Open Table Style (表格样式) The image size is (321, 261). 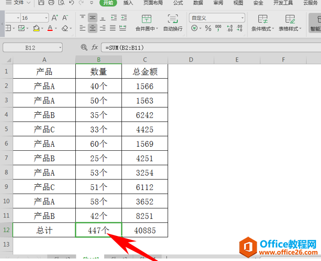pos(290,23)
